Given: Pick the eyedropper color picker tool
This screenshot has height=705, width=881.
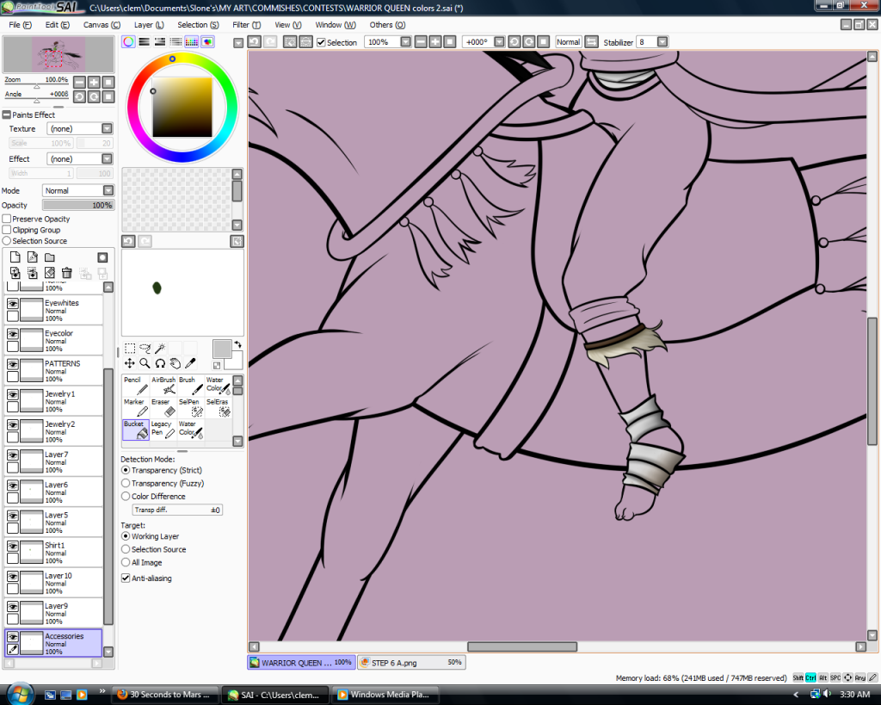Looking at the screenshot, I should [x=190, y=363].
